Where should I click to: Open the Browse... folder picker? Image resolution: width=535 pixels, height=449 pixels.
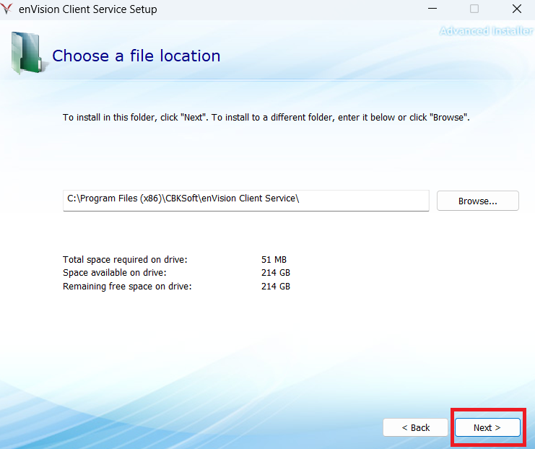(478, 201)
